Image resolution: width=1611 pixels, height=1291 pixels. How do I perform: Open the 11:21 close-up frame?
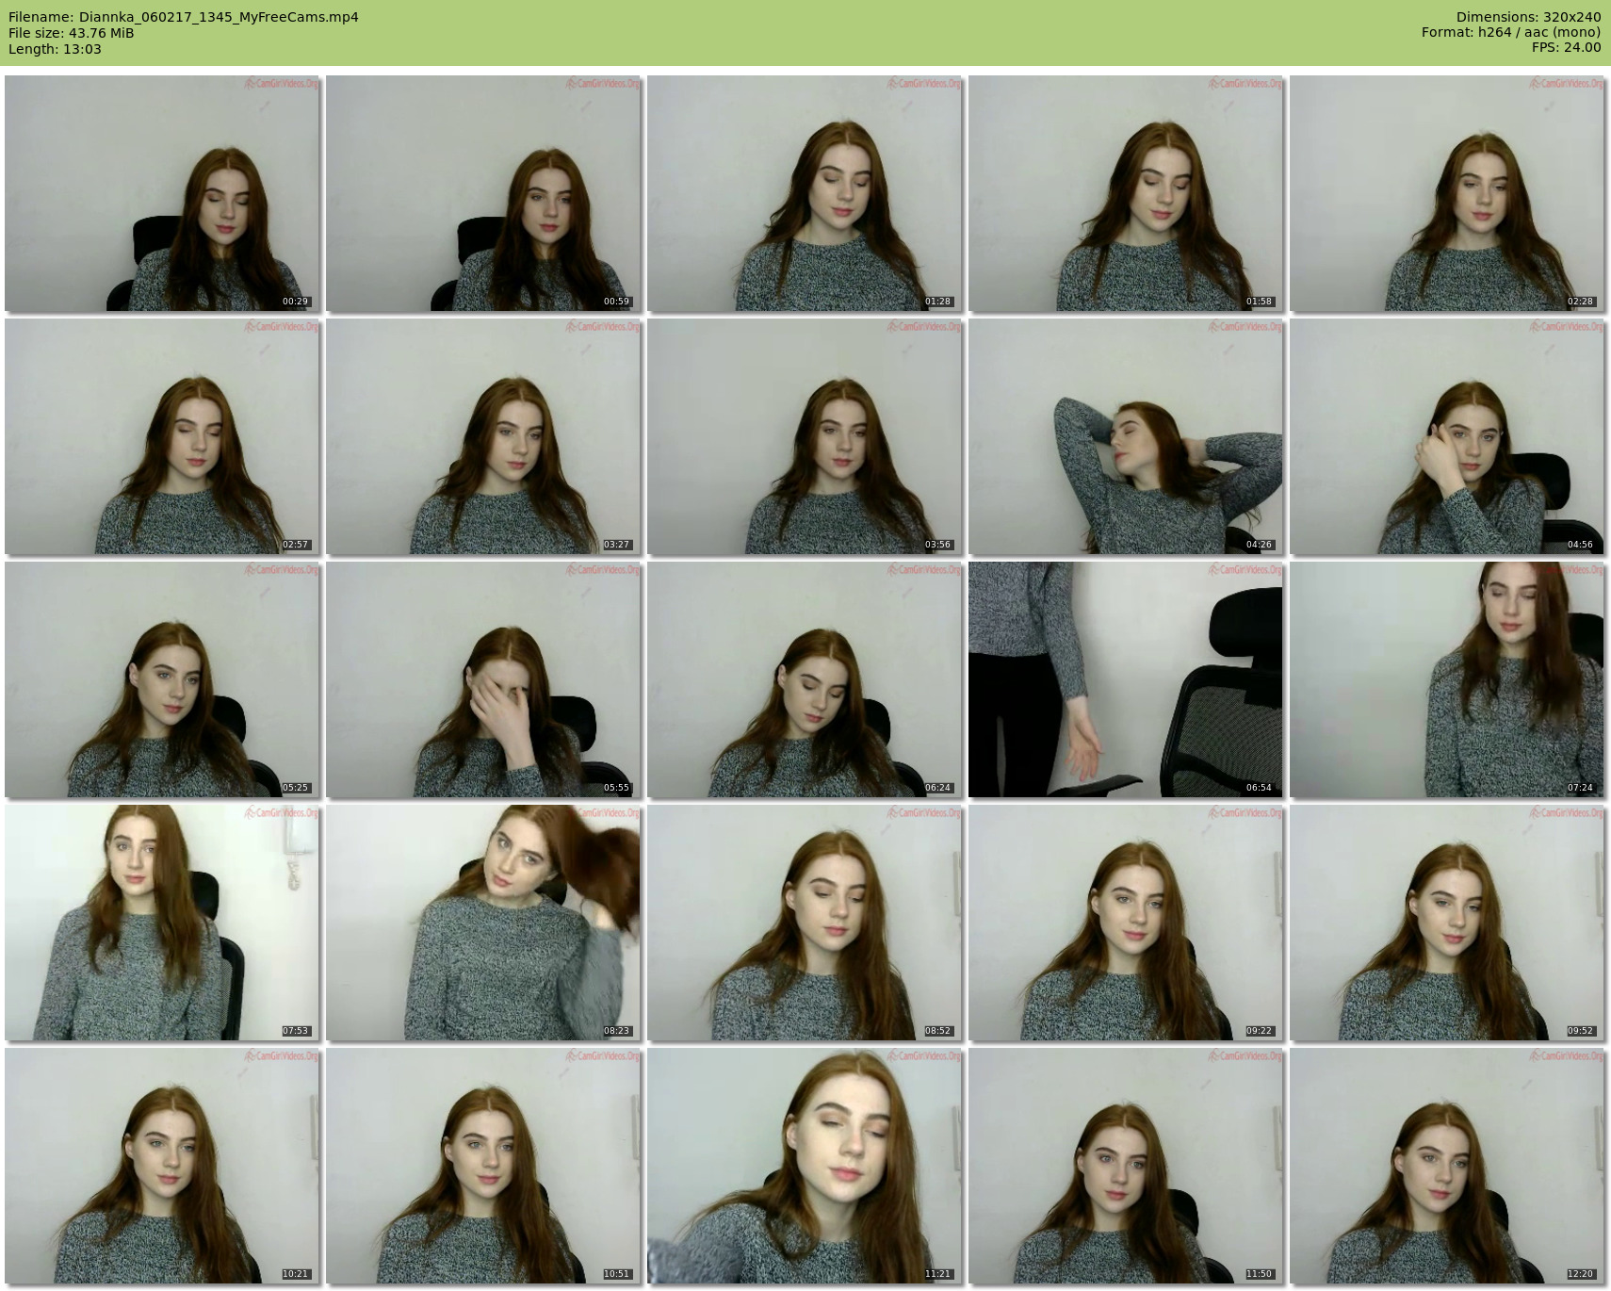coord(805,1166)
